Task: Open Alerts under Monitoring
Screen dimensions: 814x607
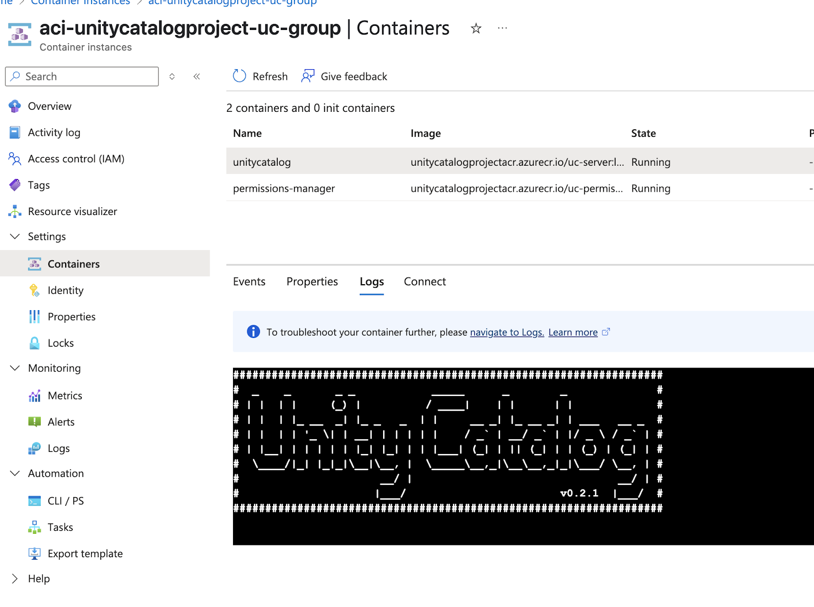Action: (61, 422)
